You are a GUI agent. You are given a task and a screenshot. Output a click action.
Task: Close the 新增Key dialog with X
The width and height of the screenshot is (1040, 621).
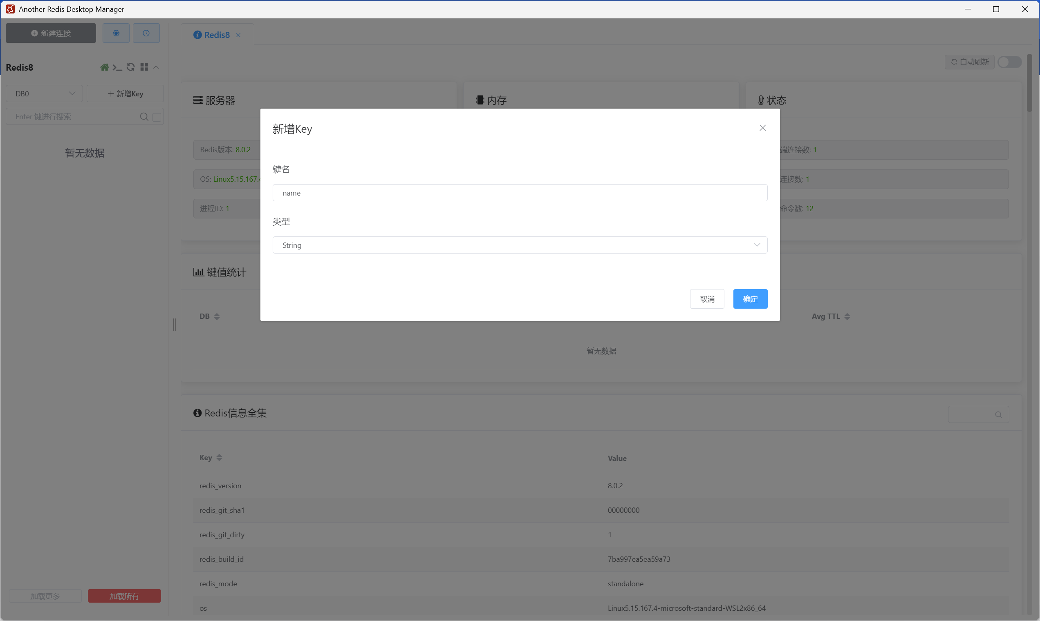[762, 128]
